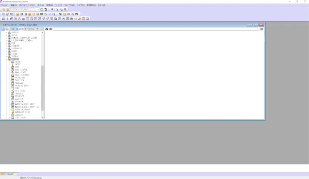The width and height of the screenshot is (309, 179).
Task: Click the yellow folder view icon in object list toolbar
Action: [x=12, y=29]
